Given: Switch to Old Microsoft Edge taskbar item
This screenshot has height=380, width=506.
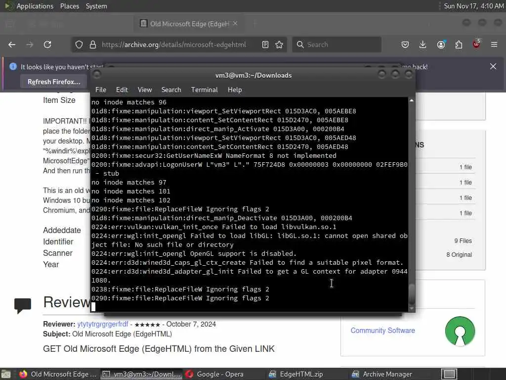Looking at the screenshot, I should click(x=57, y=374).
